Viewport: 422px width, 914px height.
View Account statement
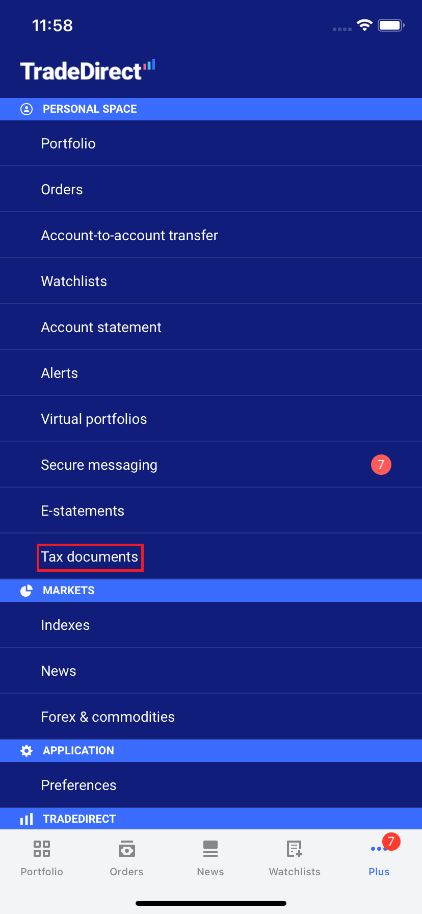coord(101,327)
